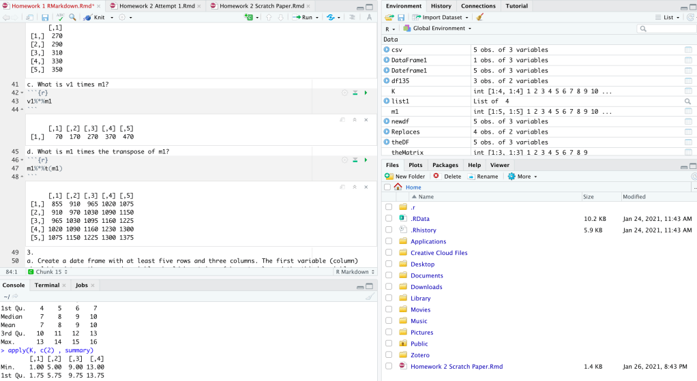
Task: Switch to the Packages tab
Action: (x=445, y=165)
